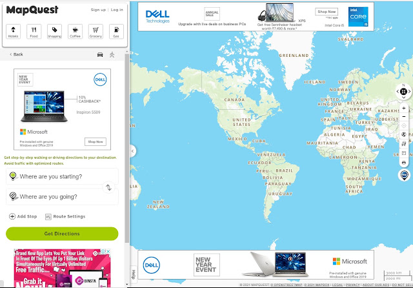Open the Grocery category
This screenshot has height=288, width=413.
[x=96, y=32]
